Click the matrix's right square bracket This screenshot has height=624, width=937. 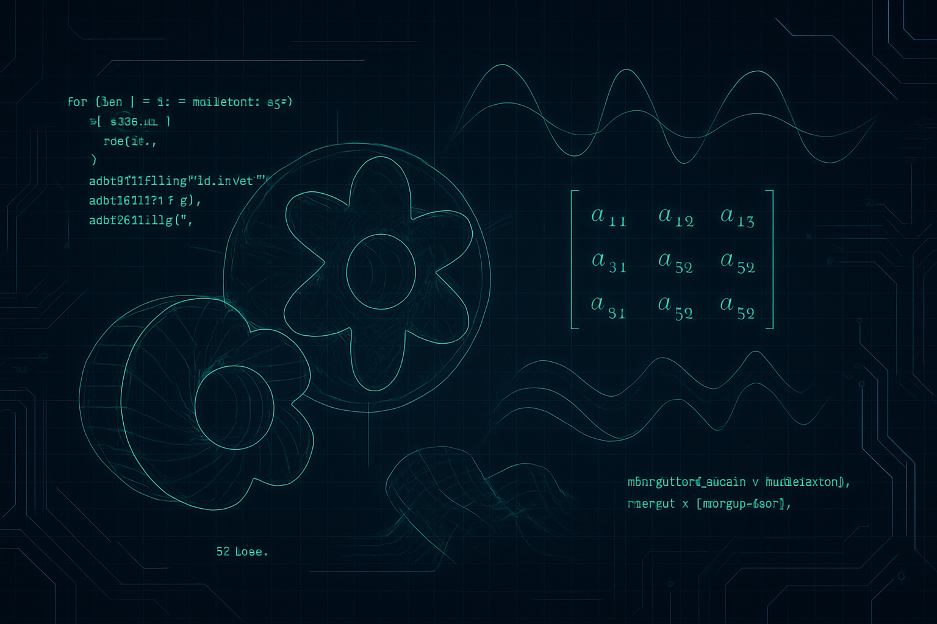tap(770, 259)
